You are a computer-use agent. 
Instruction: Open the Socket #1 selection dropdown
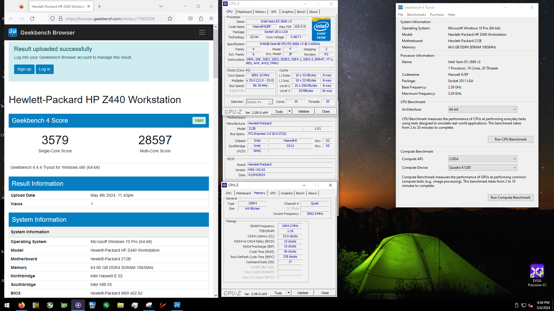pos(259,102)
